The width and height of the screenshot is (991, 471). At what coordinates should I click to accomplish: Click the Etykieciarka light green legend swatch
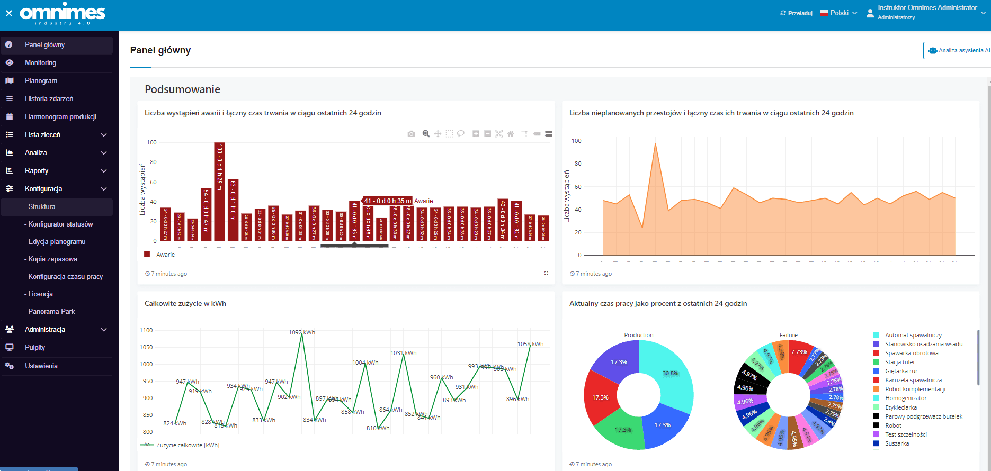(x=876, y=407)
